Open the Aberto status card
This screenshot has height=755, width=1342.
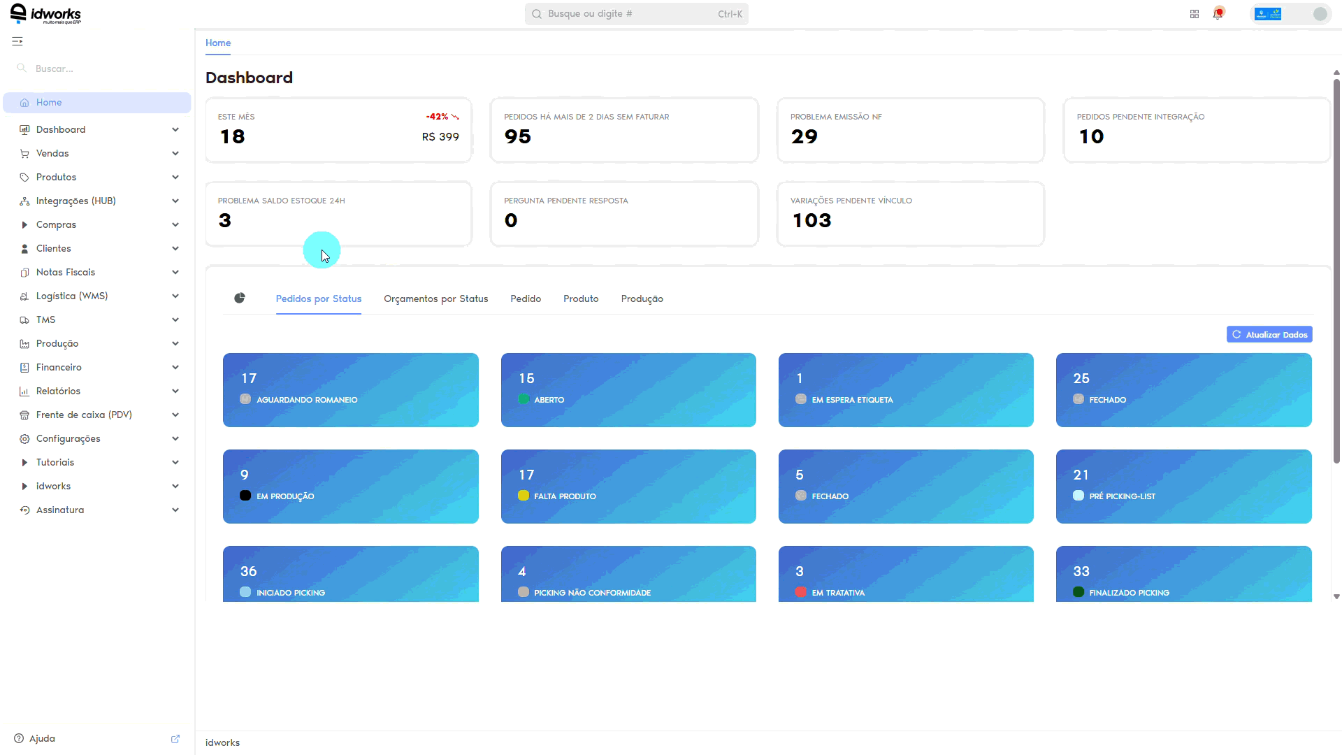pos(628,390)
